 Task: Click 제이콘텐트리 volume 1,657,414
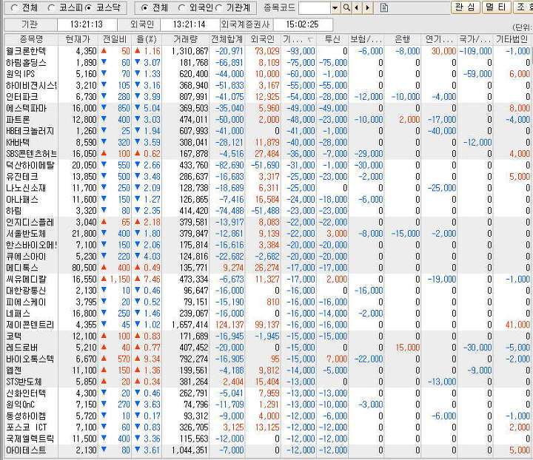click(x=190, y=325)
